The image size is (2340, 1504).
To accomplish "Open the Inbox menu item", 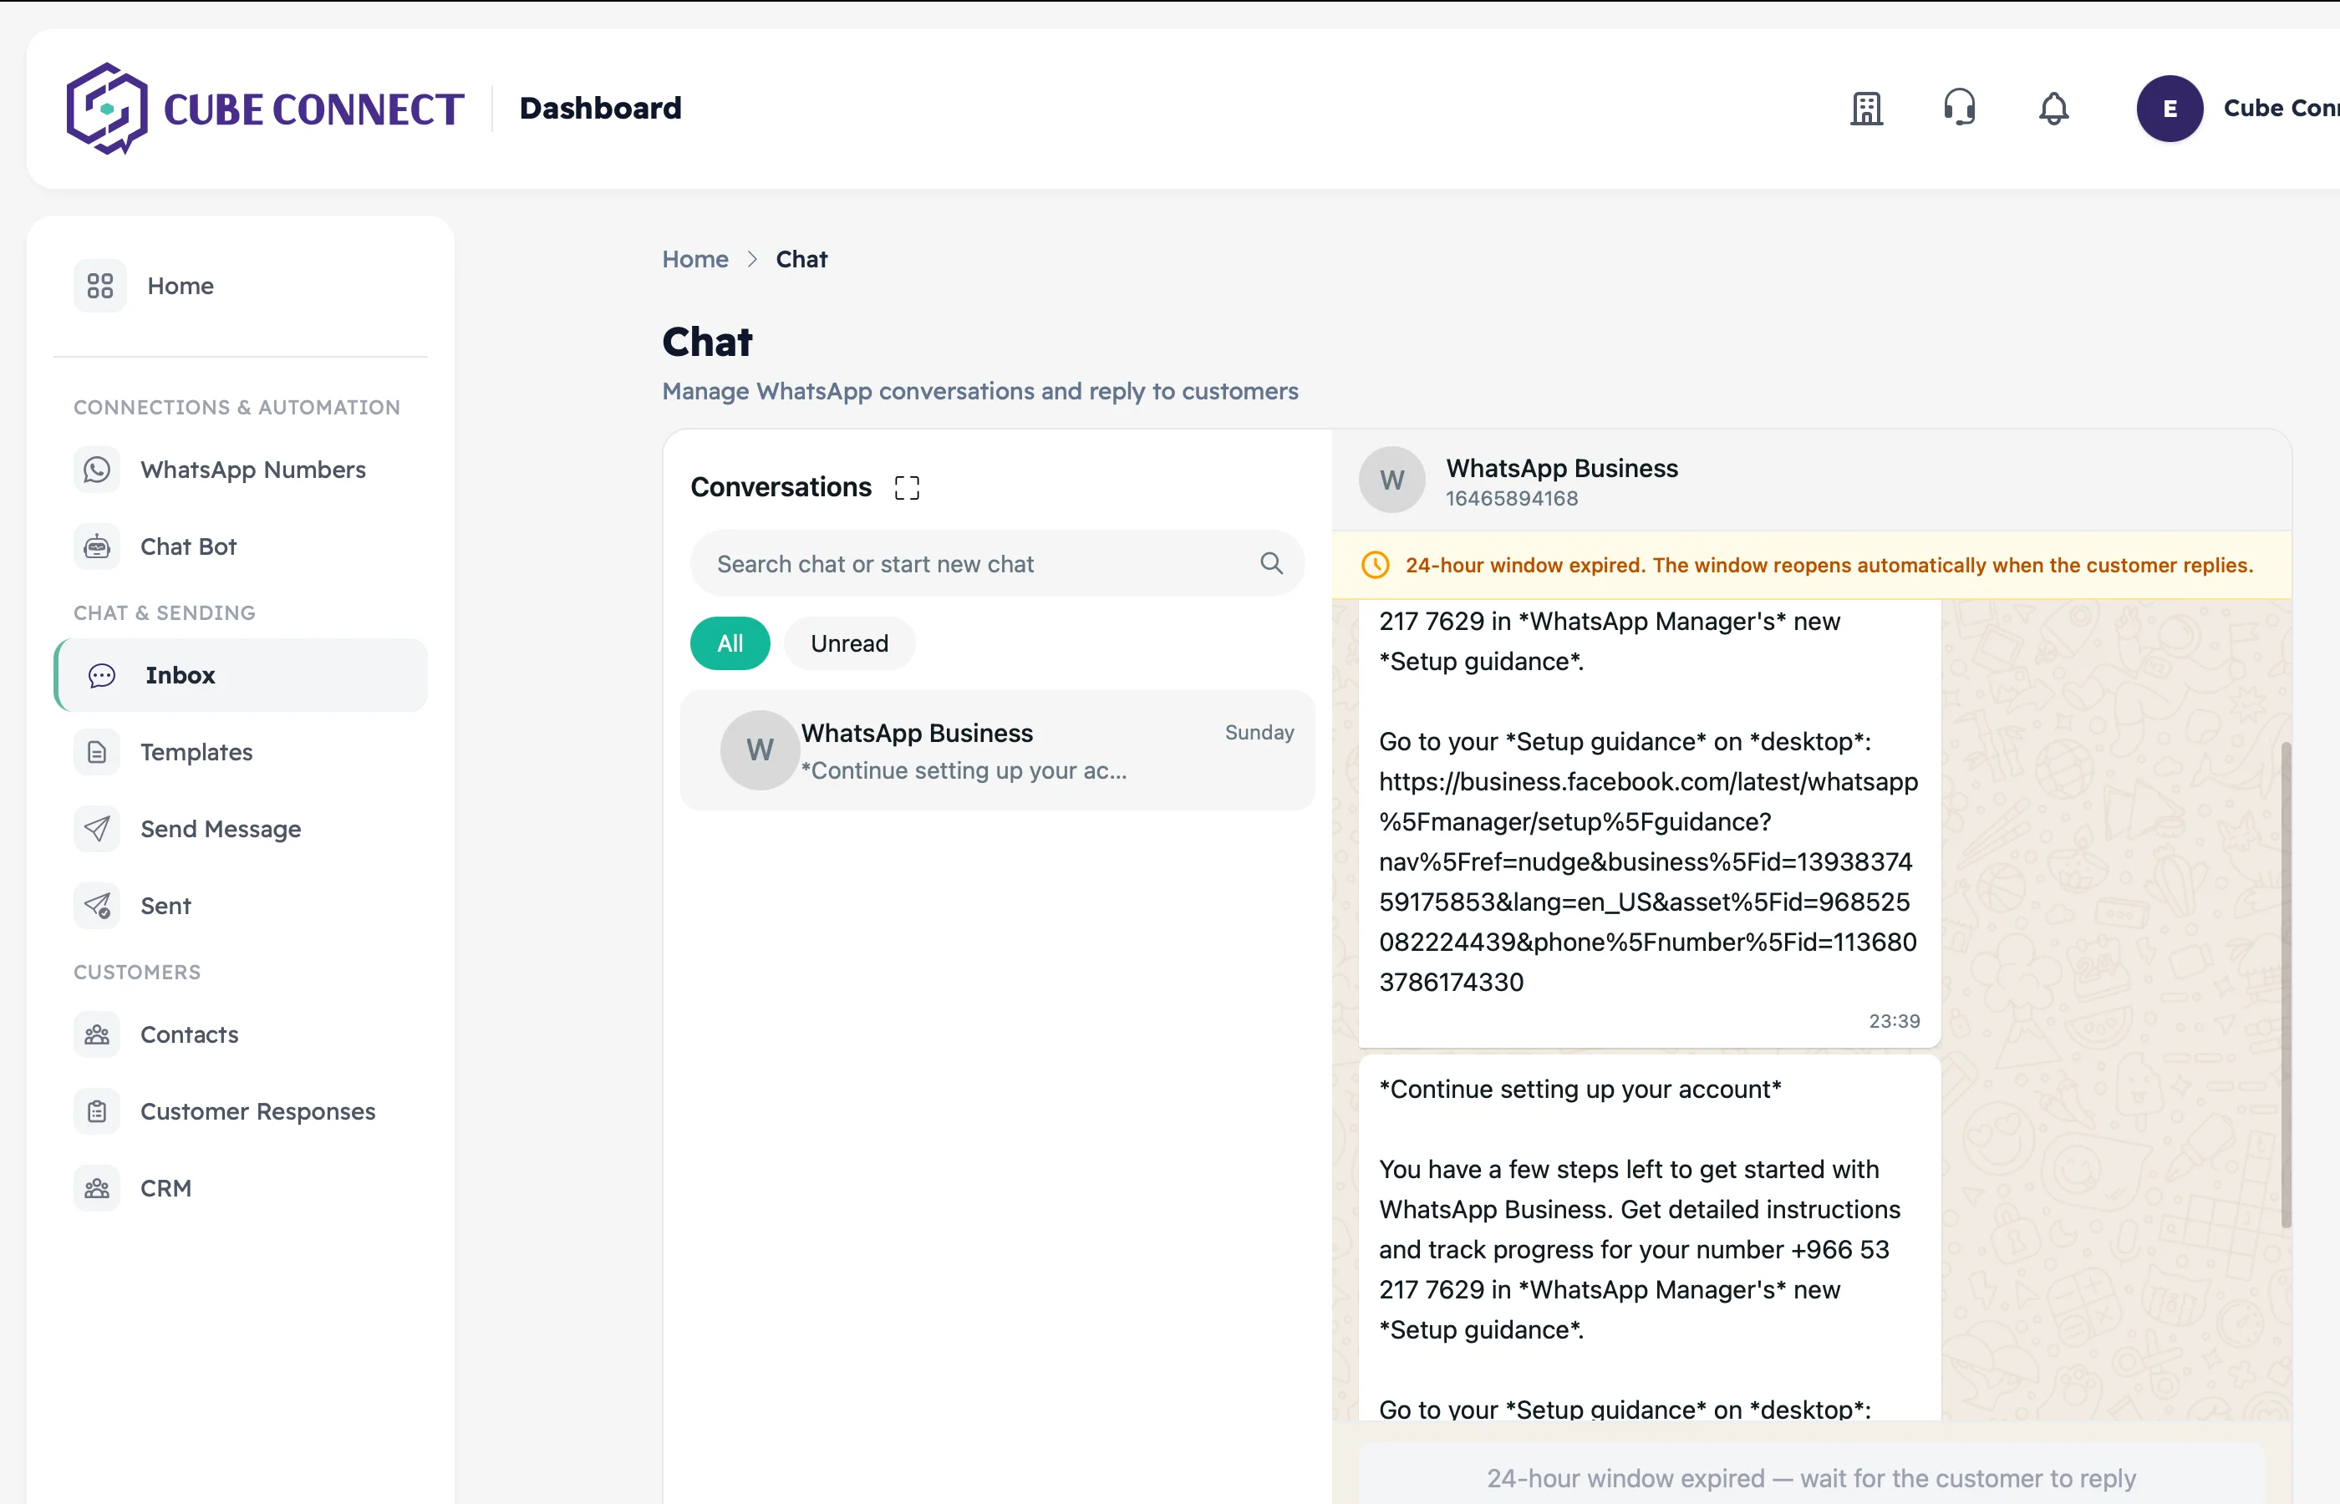I will coord(240,676).
